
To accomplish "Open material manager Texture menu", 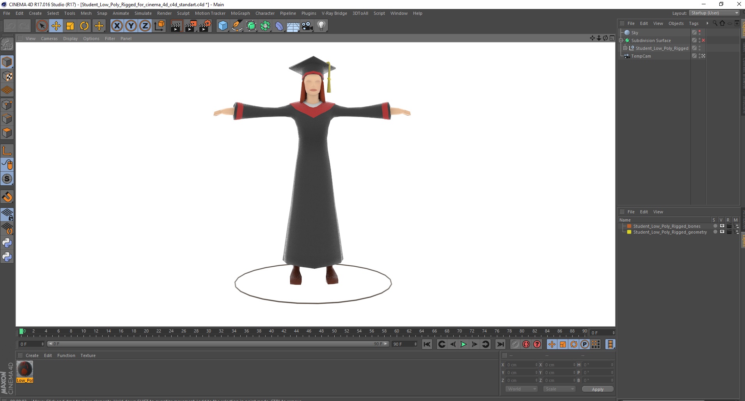I will click(88, 355).
